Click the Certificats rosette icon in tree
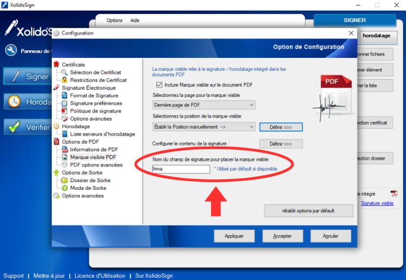This screenshot has height=280, width=406. 56,64
